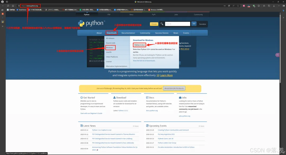Image resolution: width=286 pixels, height=155 pixels.
Task: Click the Python logo on the page
Action: coord(92,23)
